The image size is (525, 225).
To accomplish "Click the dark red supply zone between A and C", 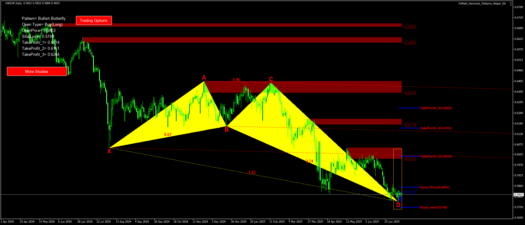I will tap(330, 87).
